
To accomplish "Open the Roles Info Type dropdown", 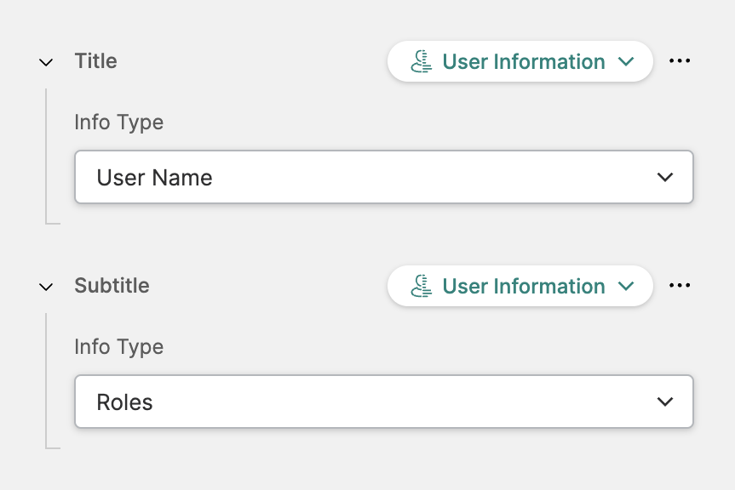I will point(383,402).
